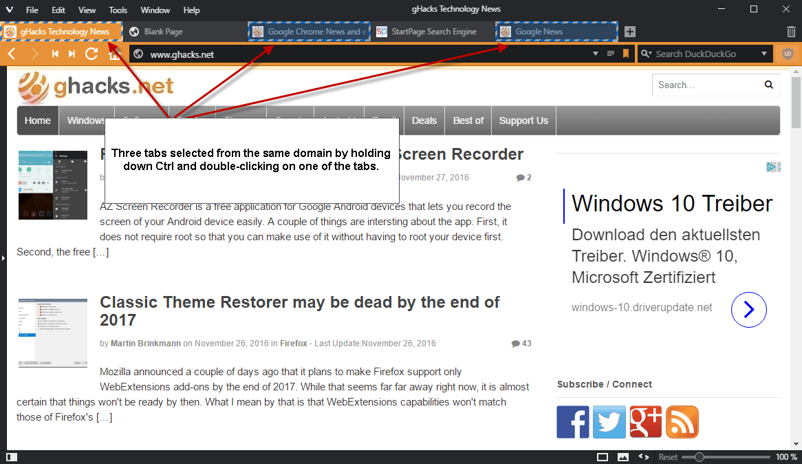
Task: Open the uBlock Origin extension icon
Action: [788, 54]
